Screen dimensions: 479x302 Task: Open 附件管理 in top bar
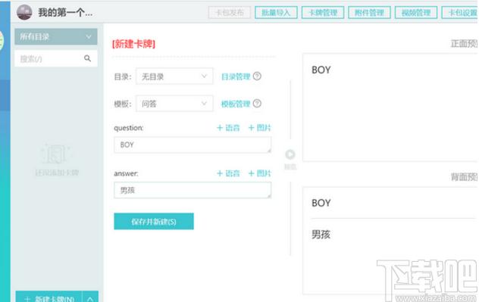click(x=369, y=13)
